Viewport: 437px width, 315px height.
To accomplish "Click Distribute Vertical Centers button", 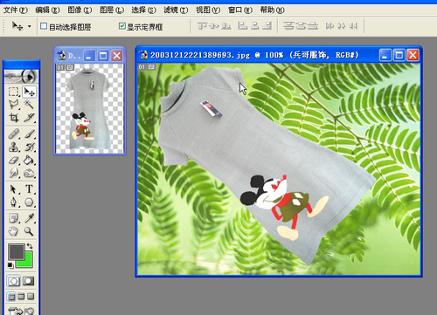I will point(301,26).
